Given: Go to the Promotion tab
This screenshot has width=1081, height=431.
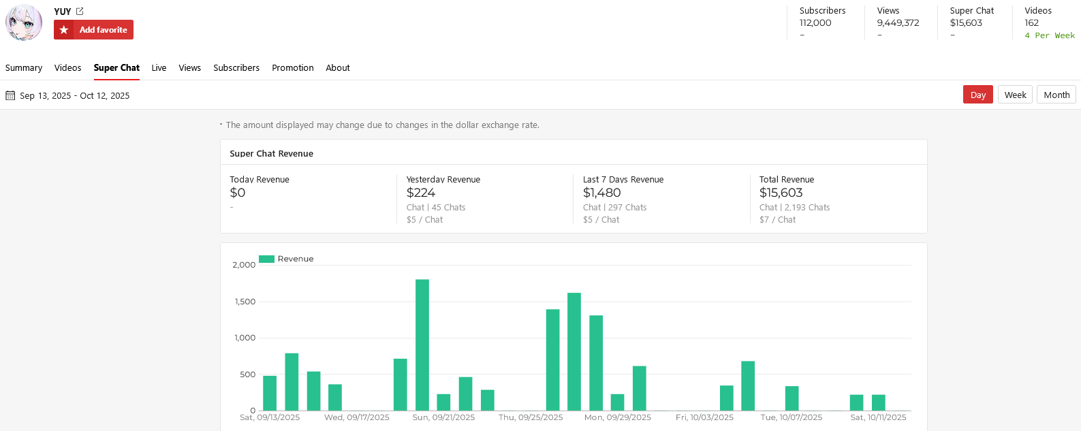Looking at the screenshot, I should (292, 68).
